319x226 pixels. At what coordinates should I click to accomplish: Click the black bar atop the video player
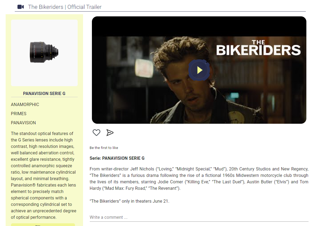click(199, 27)
